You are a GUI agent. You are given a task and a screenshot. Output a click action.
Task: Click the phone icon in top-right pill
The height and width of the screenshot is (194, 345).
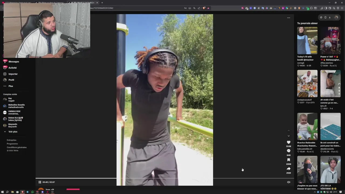point(325,18)
